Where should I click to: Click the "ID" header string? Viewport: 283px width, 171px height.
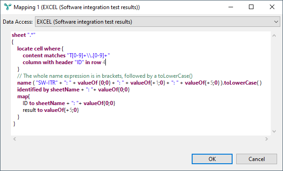tap(79, 62)
